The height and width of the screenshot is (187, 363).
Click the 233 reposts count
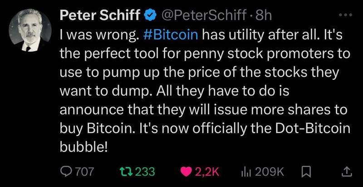[145, 172]
